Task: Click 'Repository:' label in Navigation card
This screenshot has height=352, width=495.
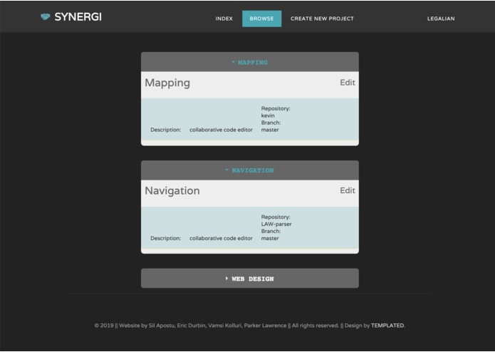Action: click(276, 217)
